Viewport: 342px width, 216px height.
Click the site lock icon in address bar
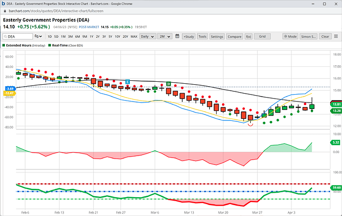(x=5, y=11)
